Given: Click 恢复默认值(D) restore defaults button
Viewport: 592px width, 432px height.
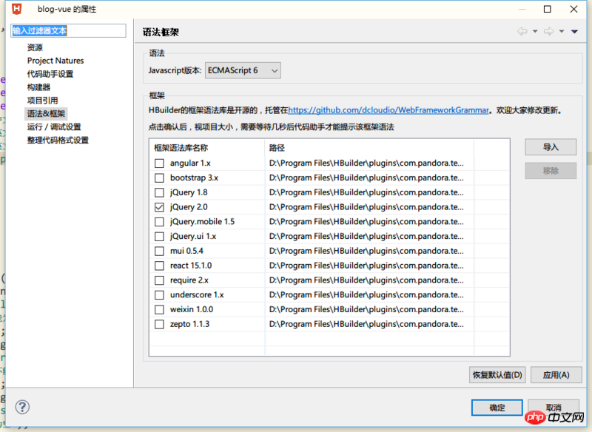Looking at the screenshot, I should coord(497,375).
